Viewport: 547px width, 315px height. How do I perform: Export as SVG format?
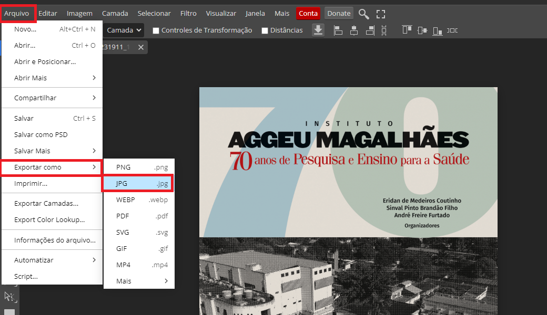point(139,232)
